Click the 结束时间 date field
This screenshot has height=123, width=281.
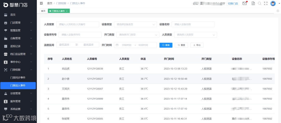tap(143, 45)
